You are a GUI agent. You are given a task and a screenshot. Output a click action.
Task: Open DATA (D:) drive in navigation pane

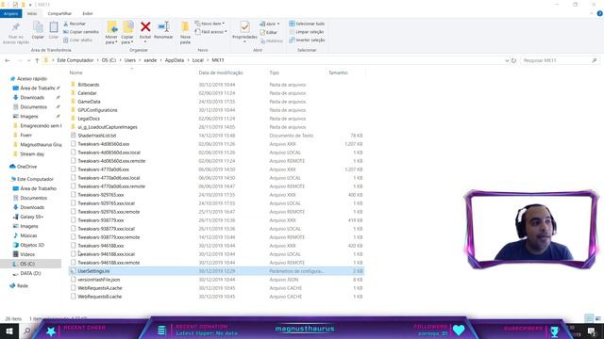(30, 273)
